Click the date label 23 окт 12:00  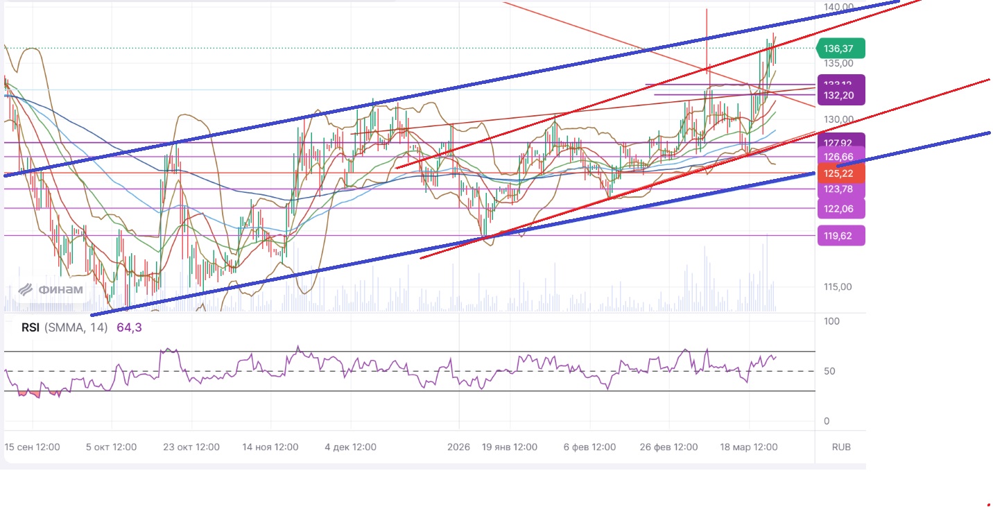(x=191, y=447)
